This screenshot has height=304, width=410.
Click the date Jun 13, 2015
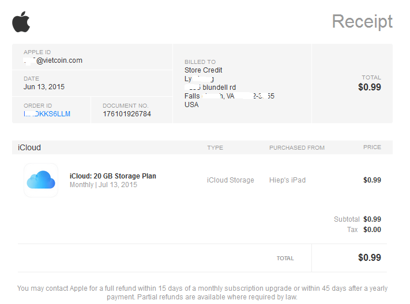tap(44, 87)
